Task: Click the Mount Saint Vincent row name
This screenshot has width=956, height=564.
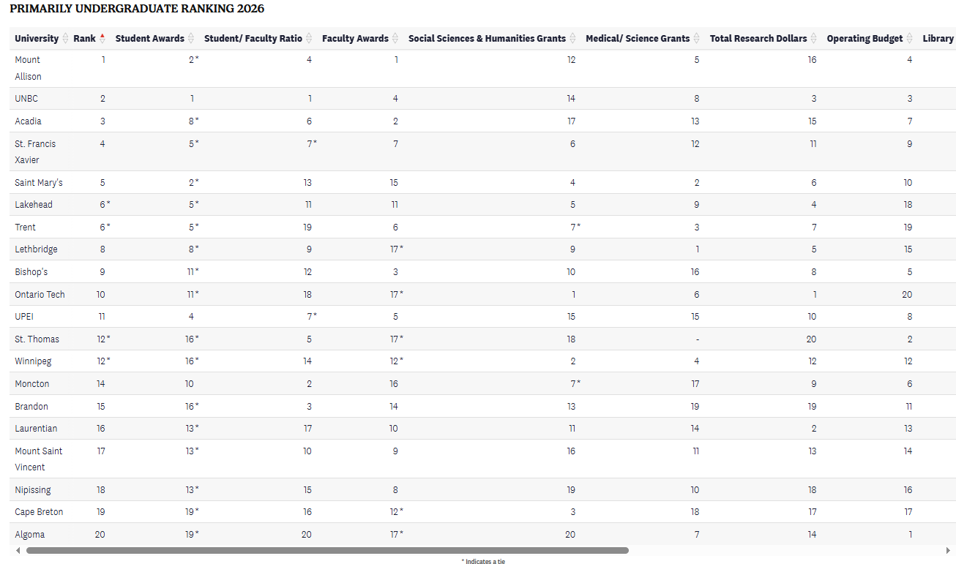Action: click(38, 459)
